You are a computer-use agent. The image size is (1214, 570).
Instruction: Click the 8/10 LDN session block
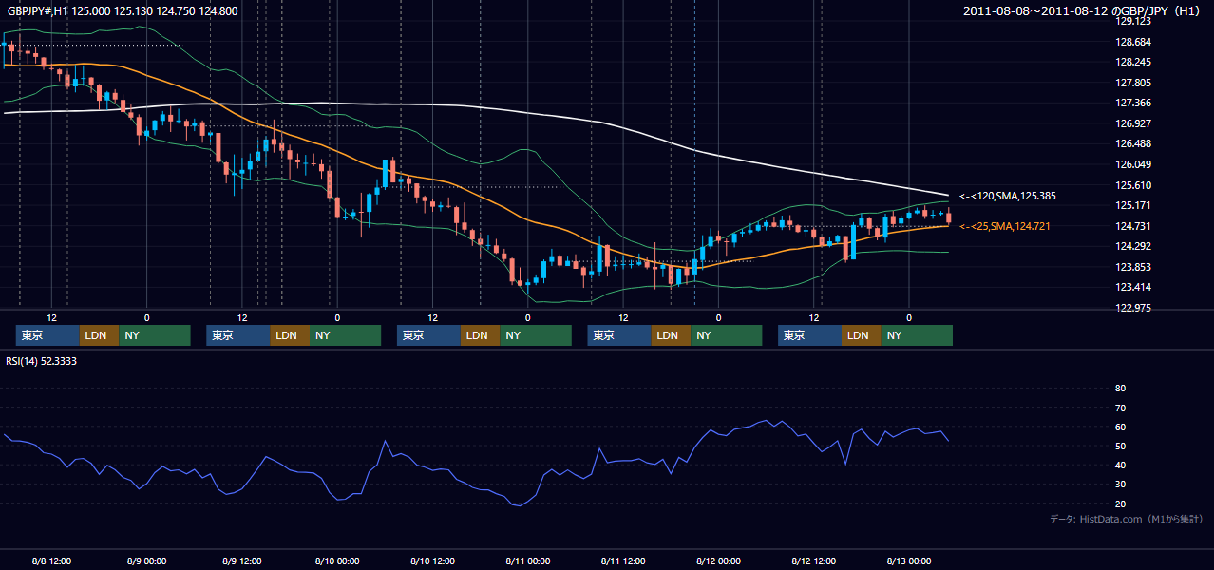(480, 335)
